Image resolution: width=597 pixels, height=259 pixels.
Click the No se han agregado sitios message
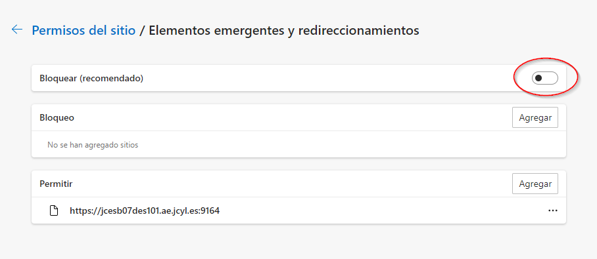93,145
